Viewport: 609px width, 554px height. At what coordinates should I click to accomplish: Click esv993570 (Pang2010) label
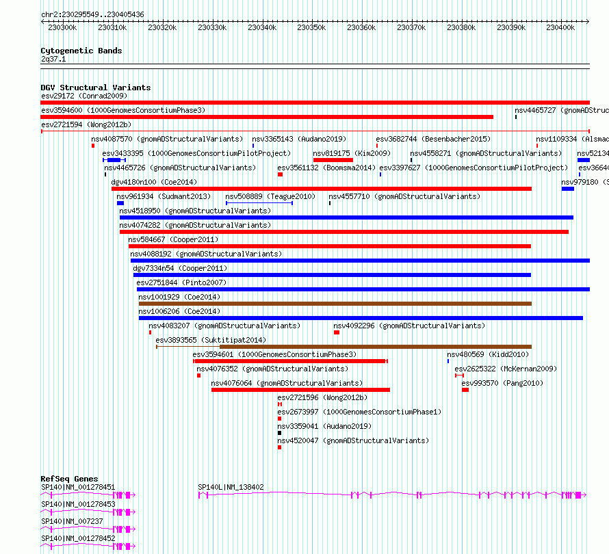click(502, 383)
